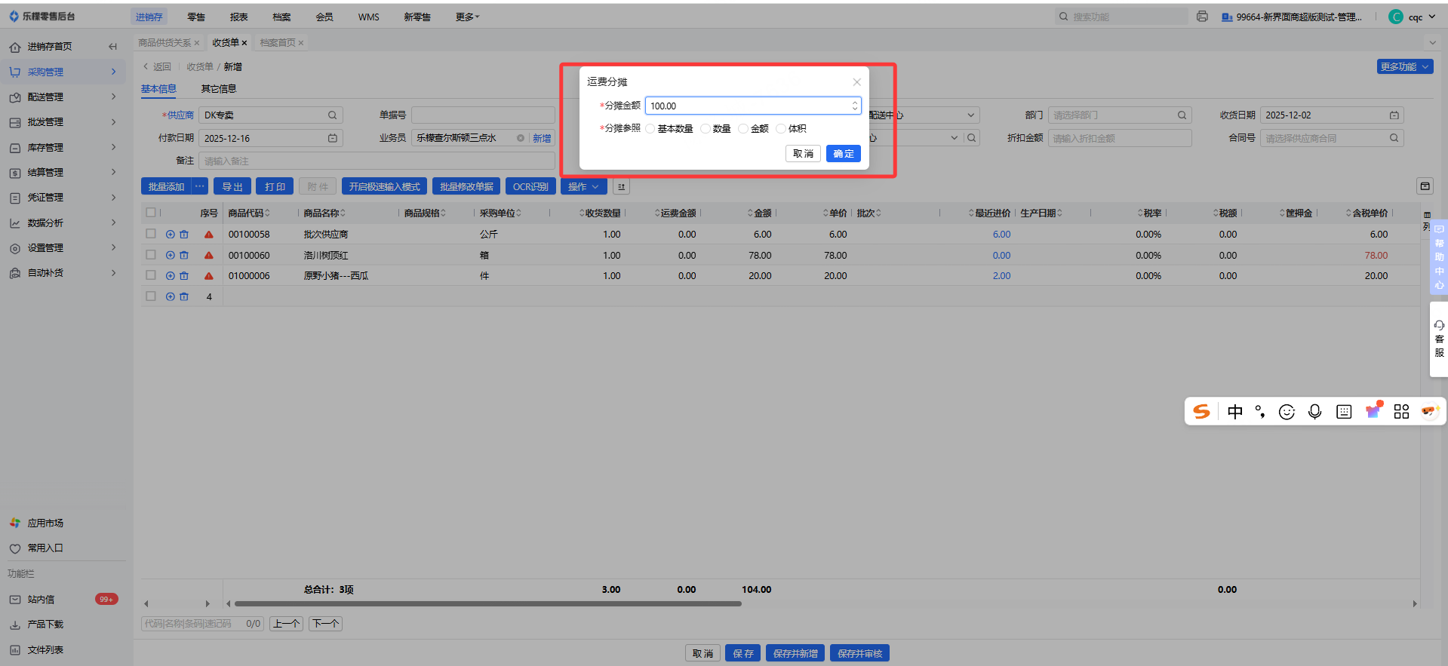1448x666 pixels.
Task: Click the 分摊金额 stepper arrows
Action: tap(855, 106)
